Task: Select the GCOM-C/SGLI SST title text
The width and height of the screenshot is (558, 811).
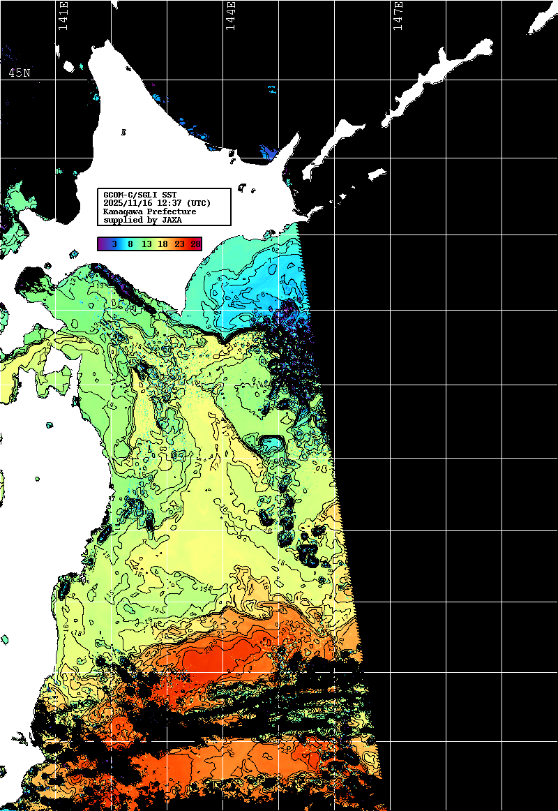Action: [139, 195]
